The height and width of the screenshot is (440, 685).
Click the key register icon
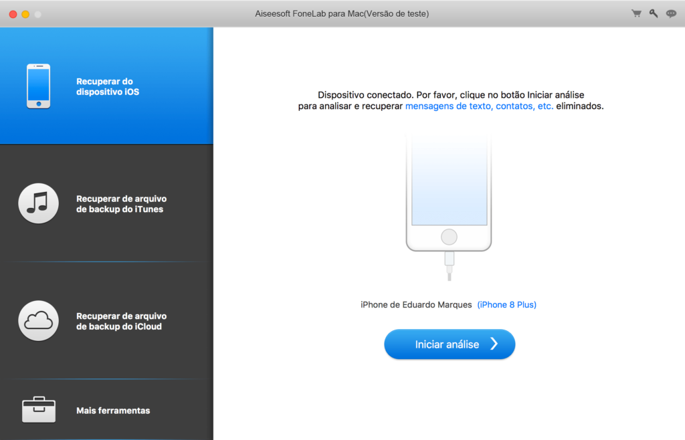(x=654, y=13)
